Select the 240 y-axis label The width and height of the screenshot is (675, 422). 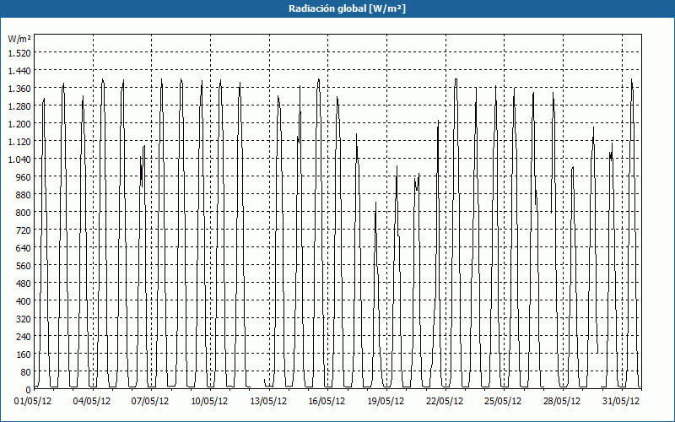click(24, 336)
